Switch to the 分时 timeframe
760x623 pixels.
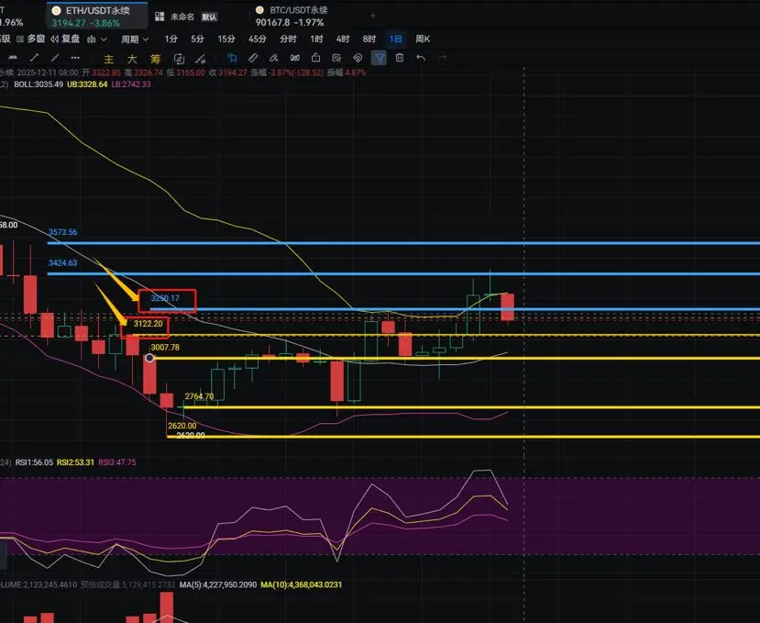[x=288, y=39]
